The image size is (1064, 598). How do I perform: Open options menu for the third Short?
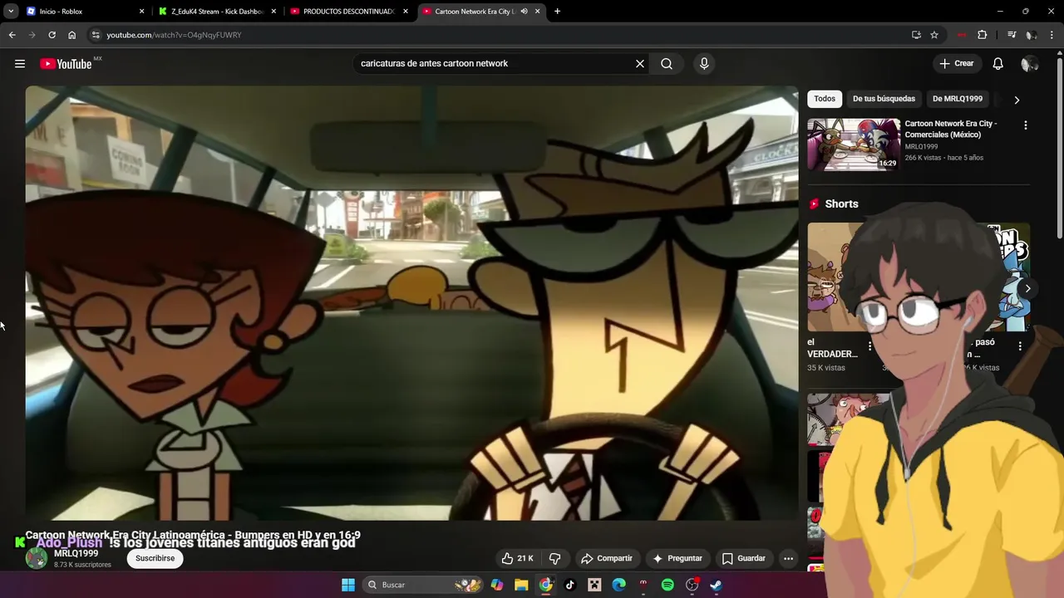1020,346
